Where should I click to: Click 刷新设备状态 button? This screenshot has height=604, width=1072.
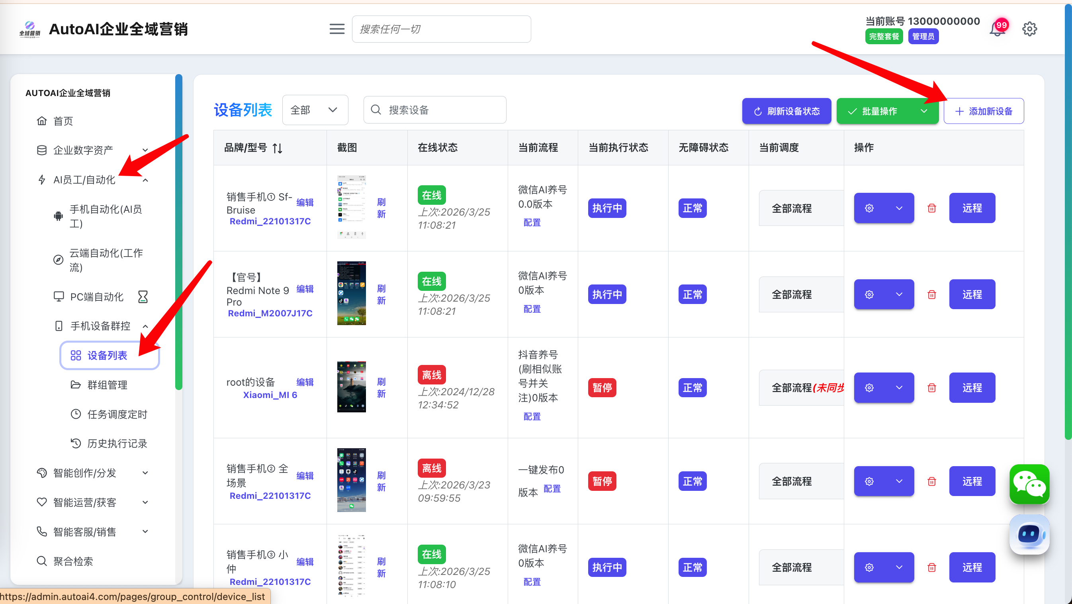pyautogui.click(x=786, y=111)
